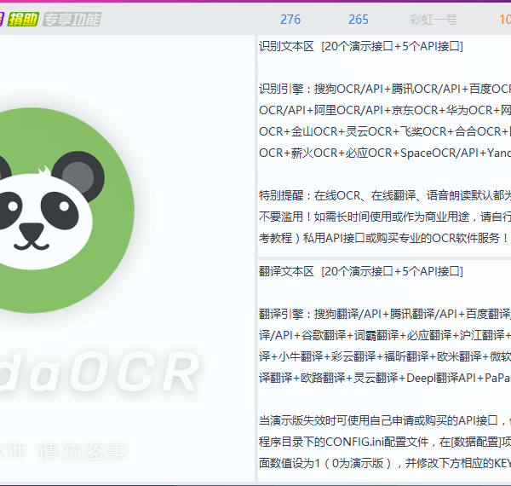The height and width of the screenshot is (486, 511).
Task: Click the line mentioning CONFIG.ini
Action: click(x=385, y=442)
